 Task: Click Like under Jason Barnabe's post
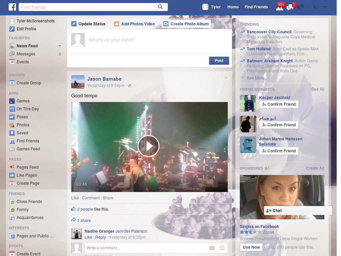75,198
